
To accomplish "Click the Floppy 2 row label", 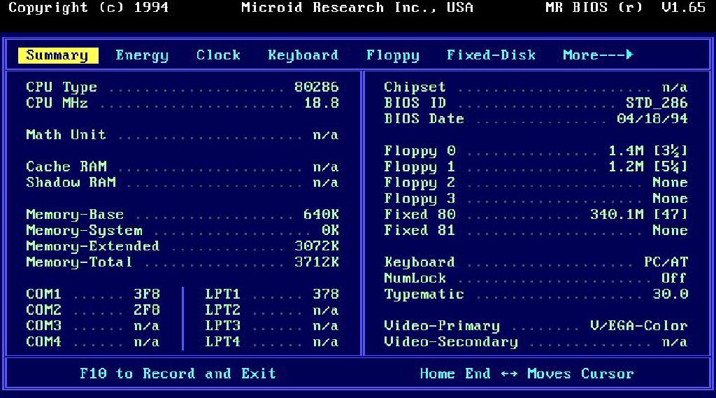I will click(420, 183).
